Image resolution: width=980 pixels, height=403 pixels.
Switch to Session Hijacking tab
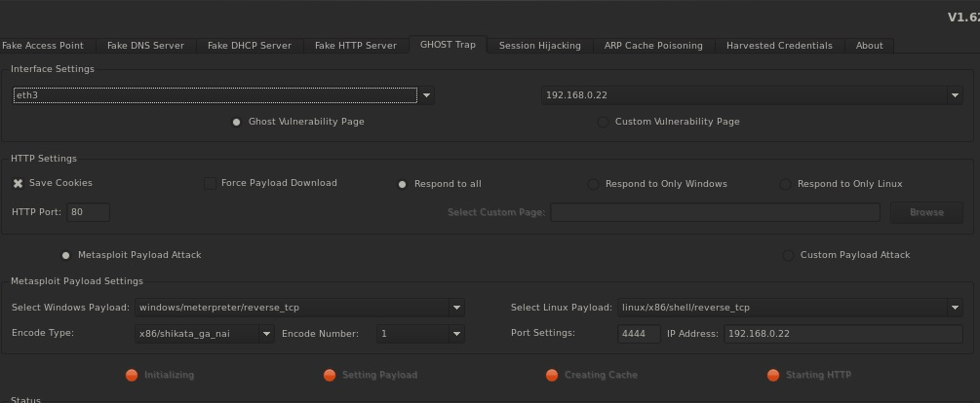(539, 46)
